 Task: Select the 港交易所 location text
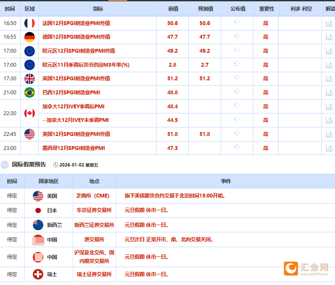(94, 240)
